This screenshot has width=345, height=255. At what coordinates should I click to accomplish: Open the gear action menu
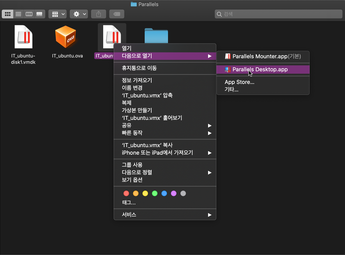[x=79, y=14]
